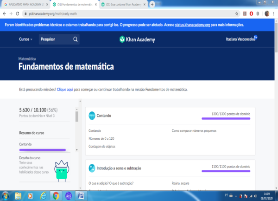Click the site lock icon in address bar

click(25, 13)
